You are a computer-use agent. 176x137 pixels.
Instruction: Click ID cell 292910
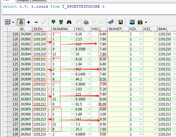coord(26,134)
